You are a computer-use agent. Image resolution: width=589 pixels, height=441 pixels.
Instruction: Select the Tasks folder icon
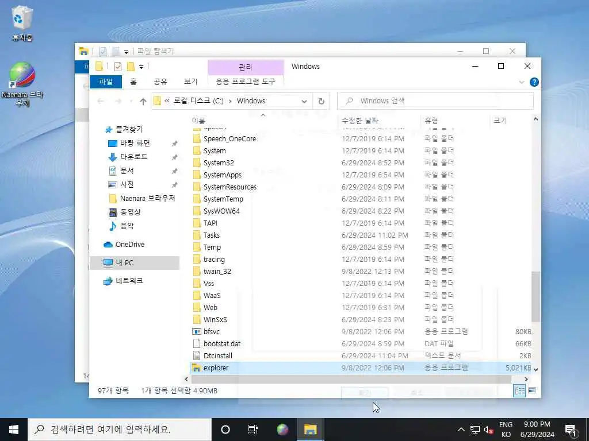coord(197,235)
